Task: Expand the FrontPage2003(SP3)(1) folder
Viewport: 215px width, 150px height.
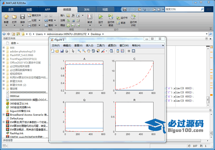Action: click(4, 59)
